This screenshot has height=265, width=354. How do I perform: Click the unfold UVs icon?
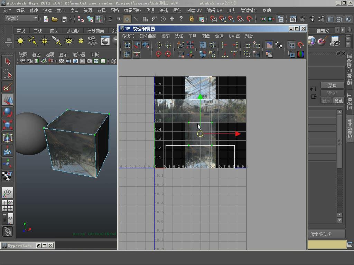[203, 54]
